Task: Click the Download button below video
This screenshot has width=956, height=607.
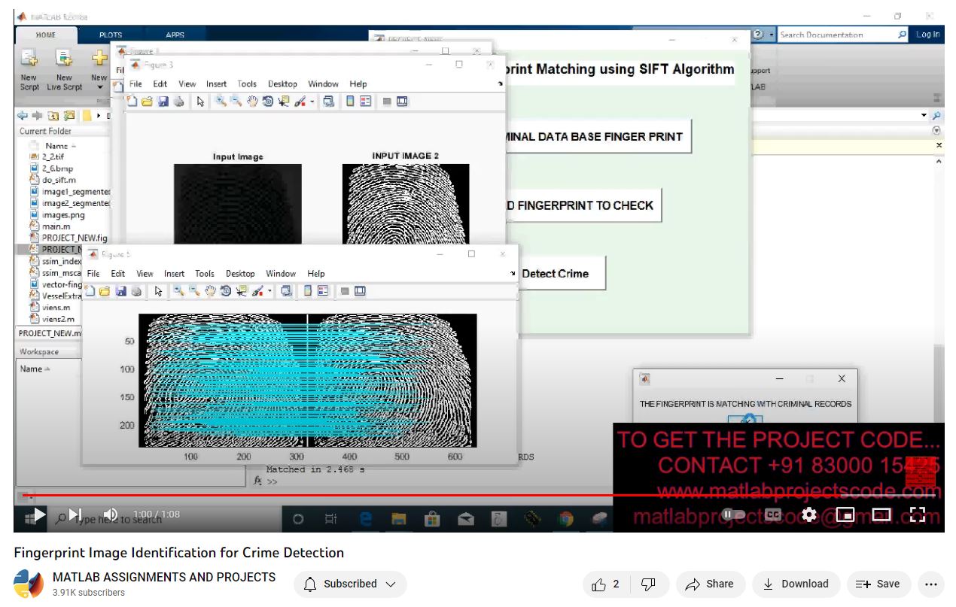Action: (796, 584)
